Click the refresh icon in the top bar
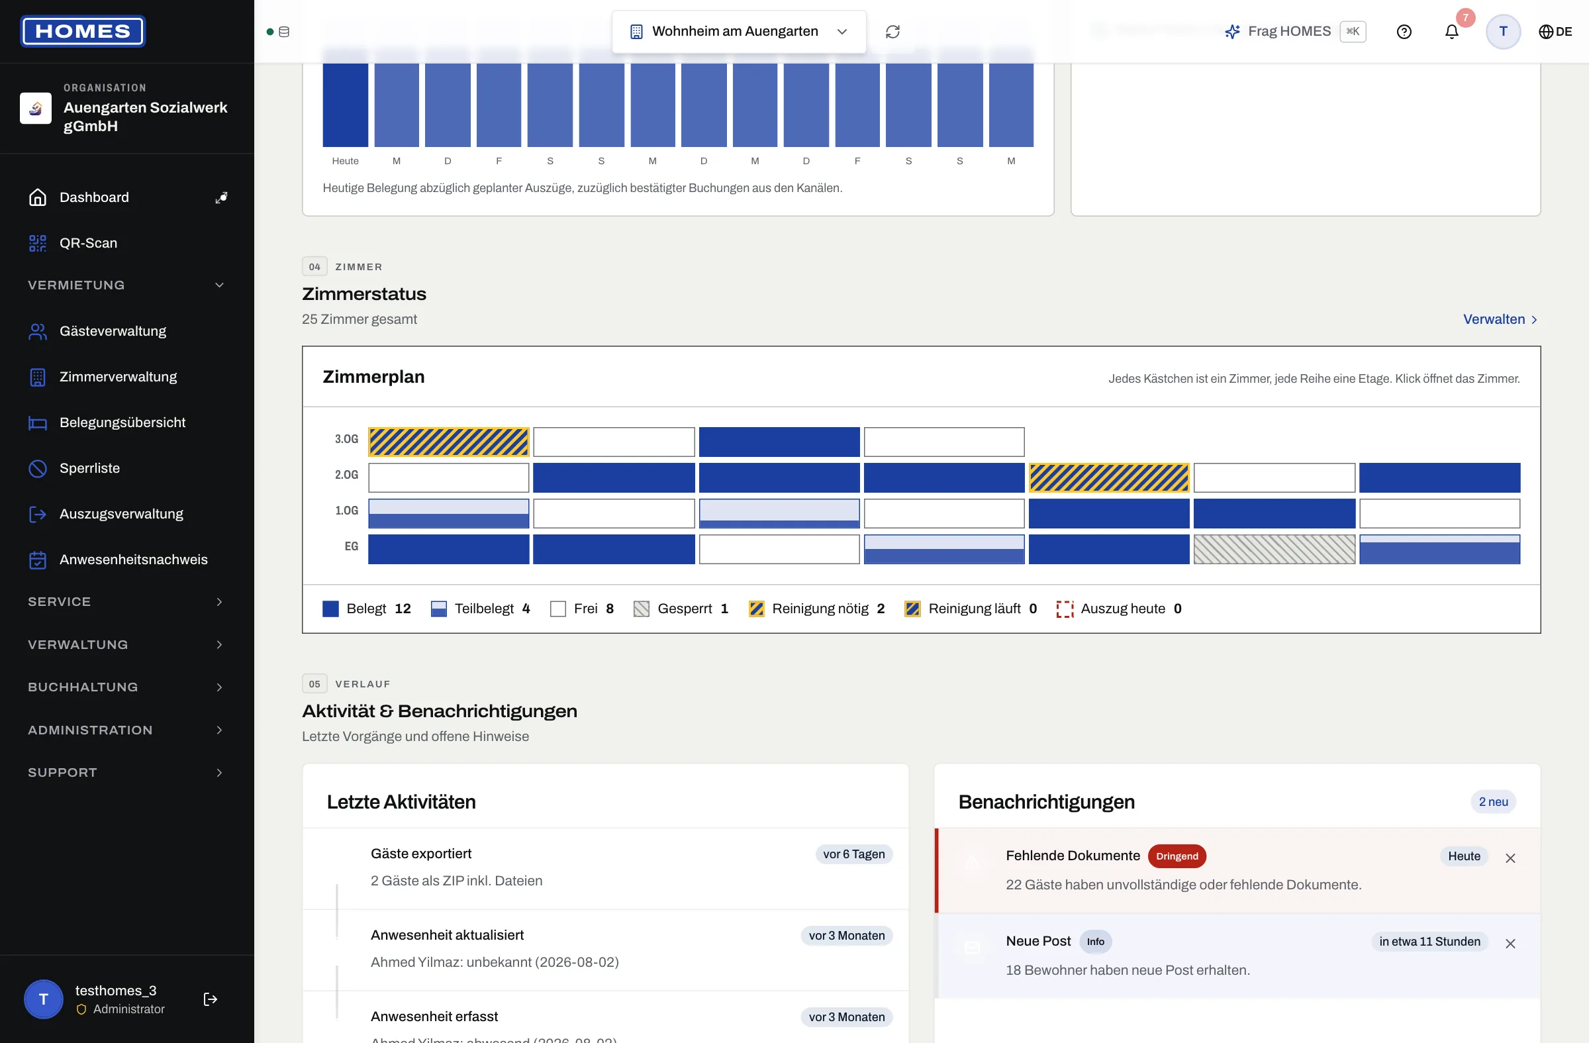Viewport: 1589px width, 1043px height. pos(892,31)
